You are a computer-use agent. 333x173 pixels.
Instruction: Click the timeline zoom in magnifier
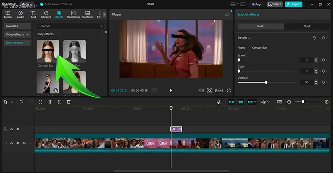(x=326, y=102)
